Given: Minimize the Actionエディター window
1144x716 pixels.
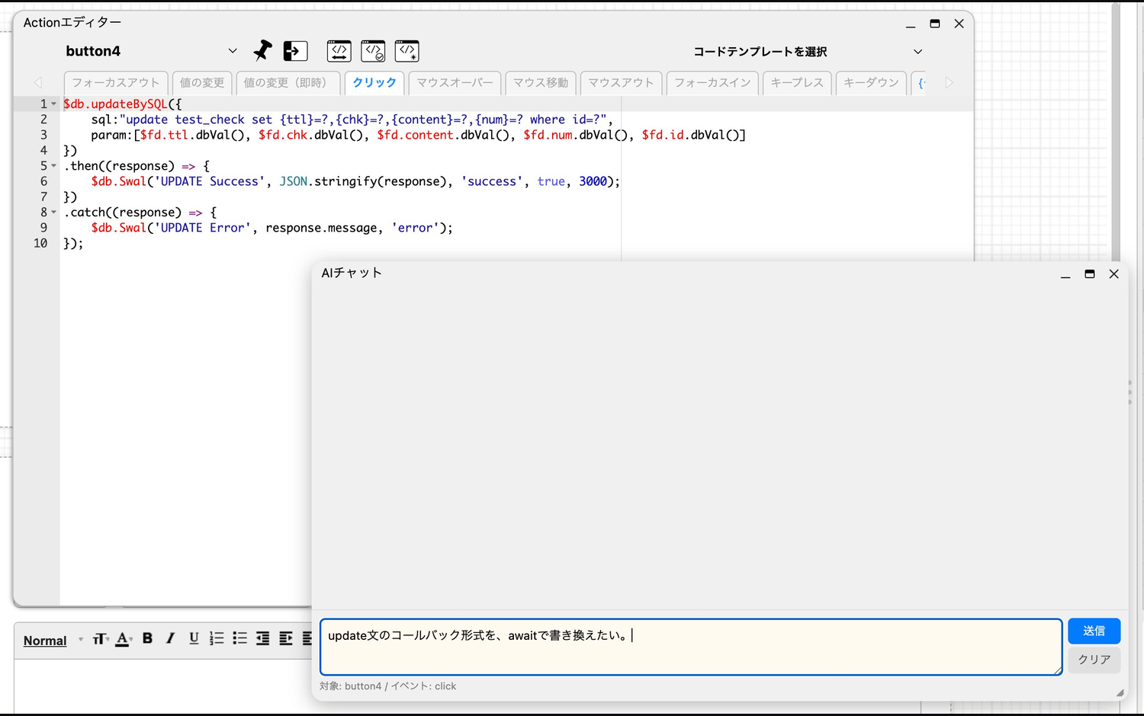Looking at the screenshot, I should coord(911,24).
